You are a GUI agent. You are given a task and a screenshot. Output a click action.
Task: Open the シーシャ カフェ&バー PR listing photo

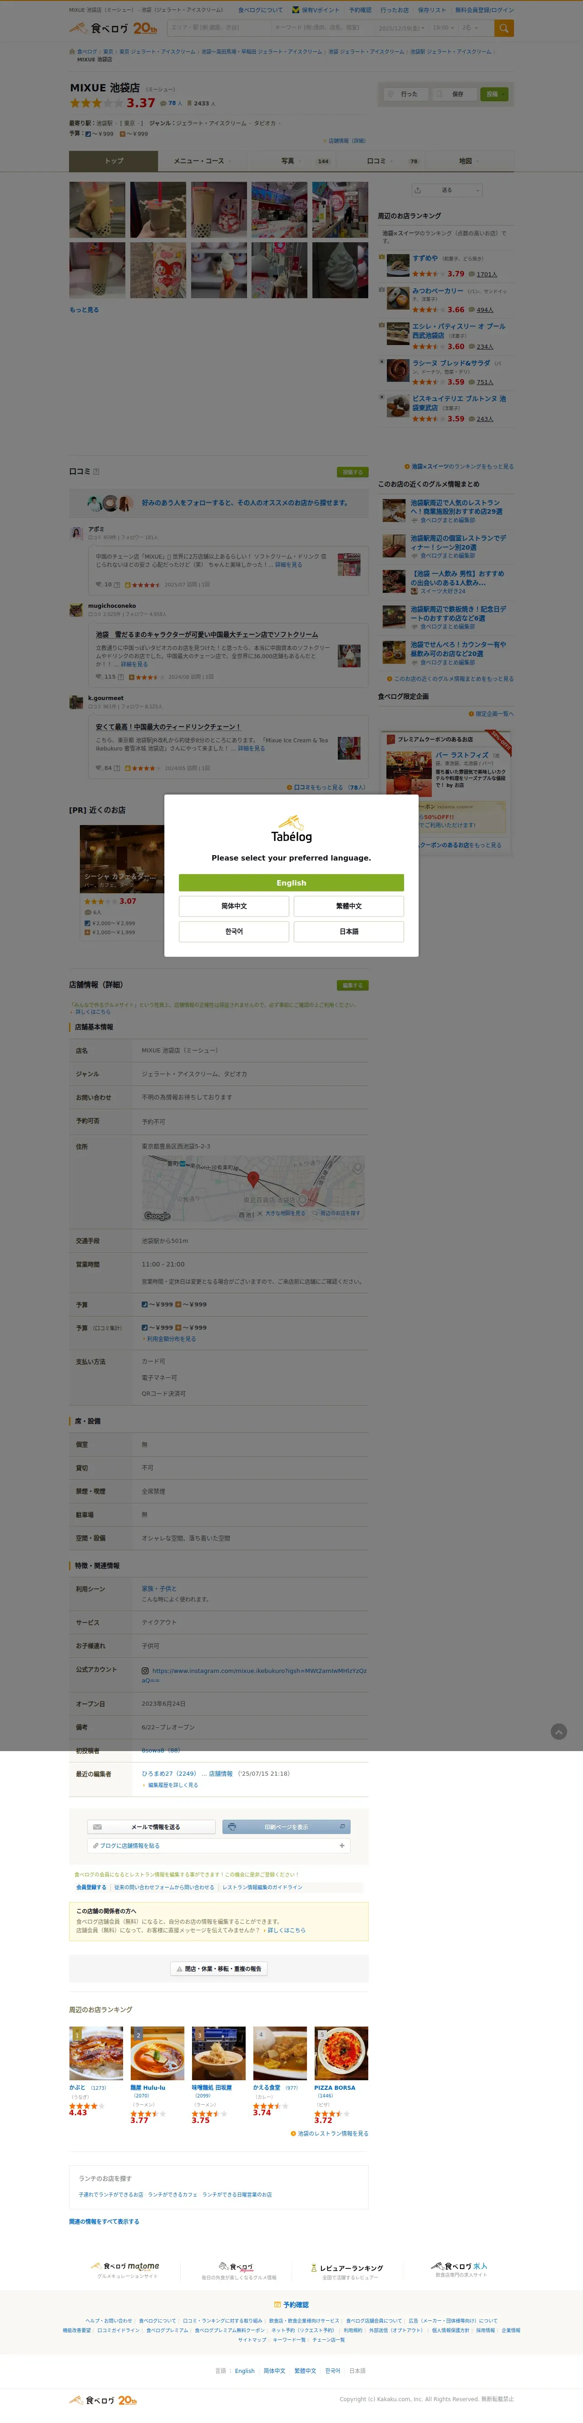pyautogui.click(x=121, y=860)
